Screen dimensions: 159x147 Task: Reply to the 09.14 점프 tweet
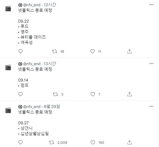pos(20,94)
